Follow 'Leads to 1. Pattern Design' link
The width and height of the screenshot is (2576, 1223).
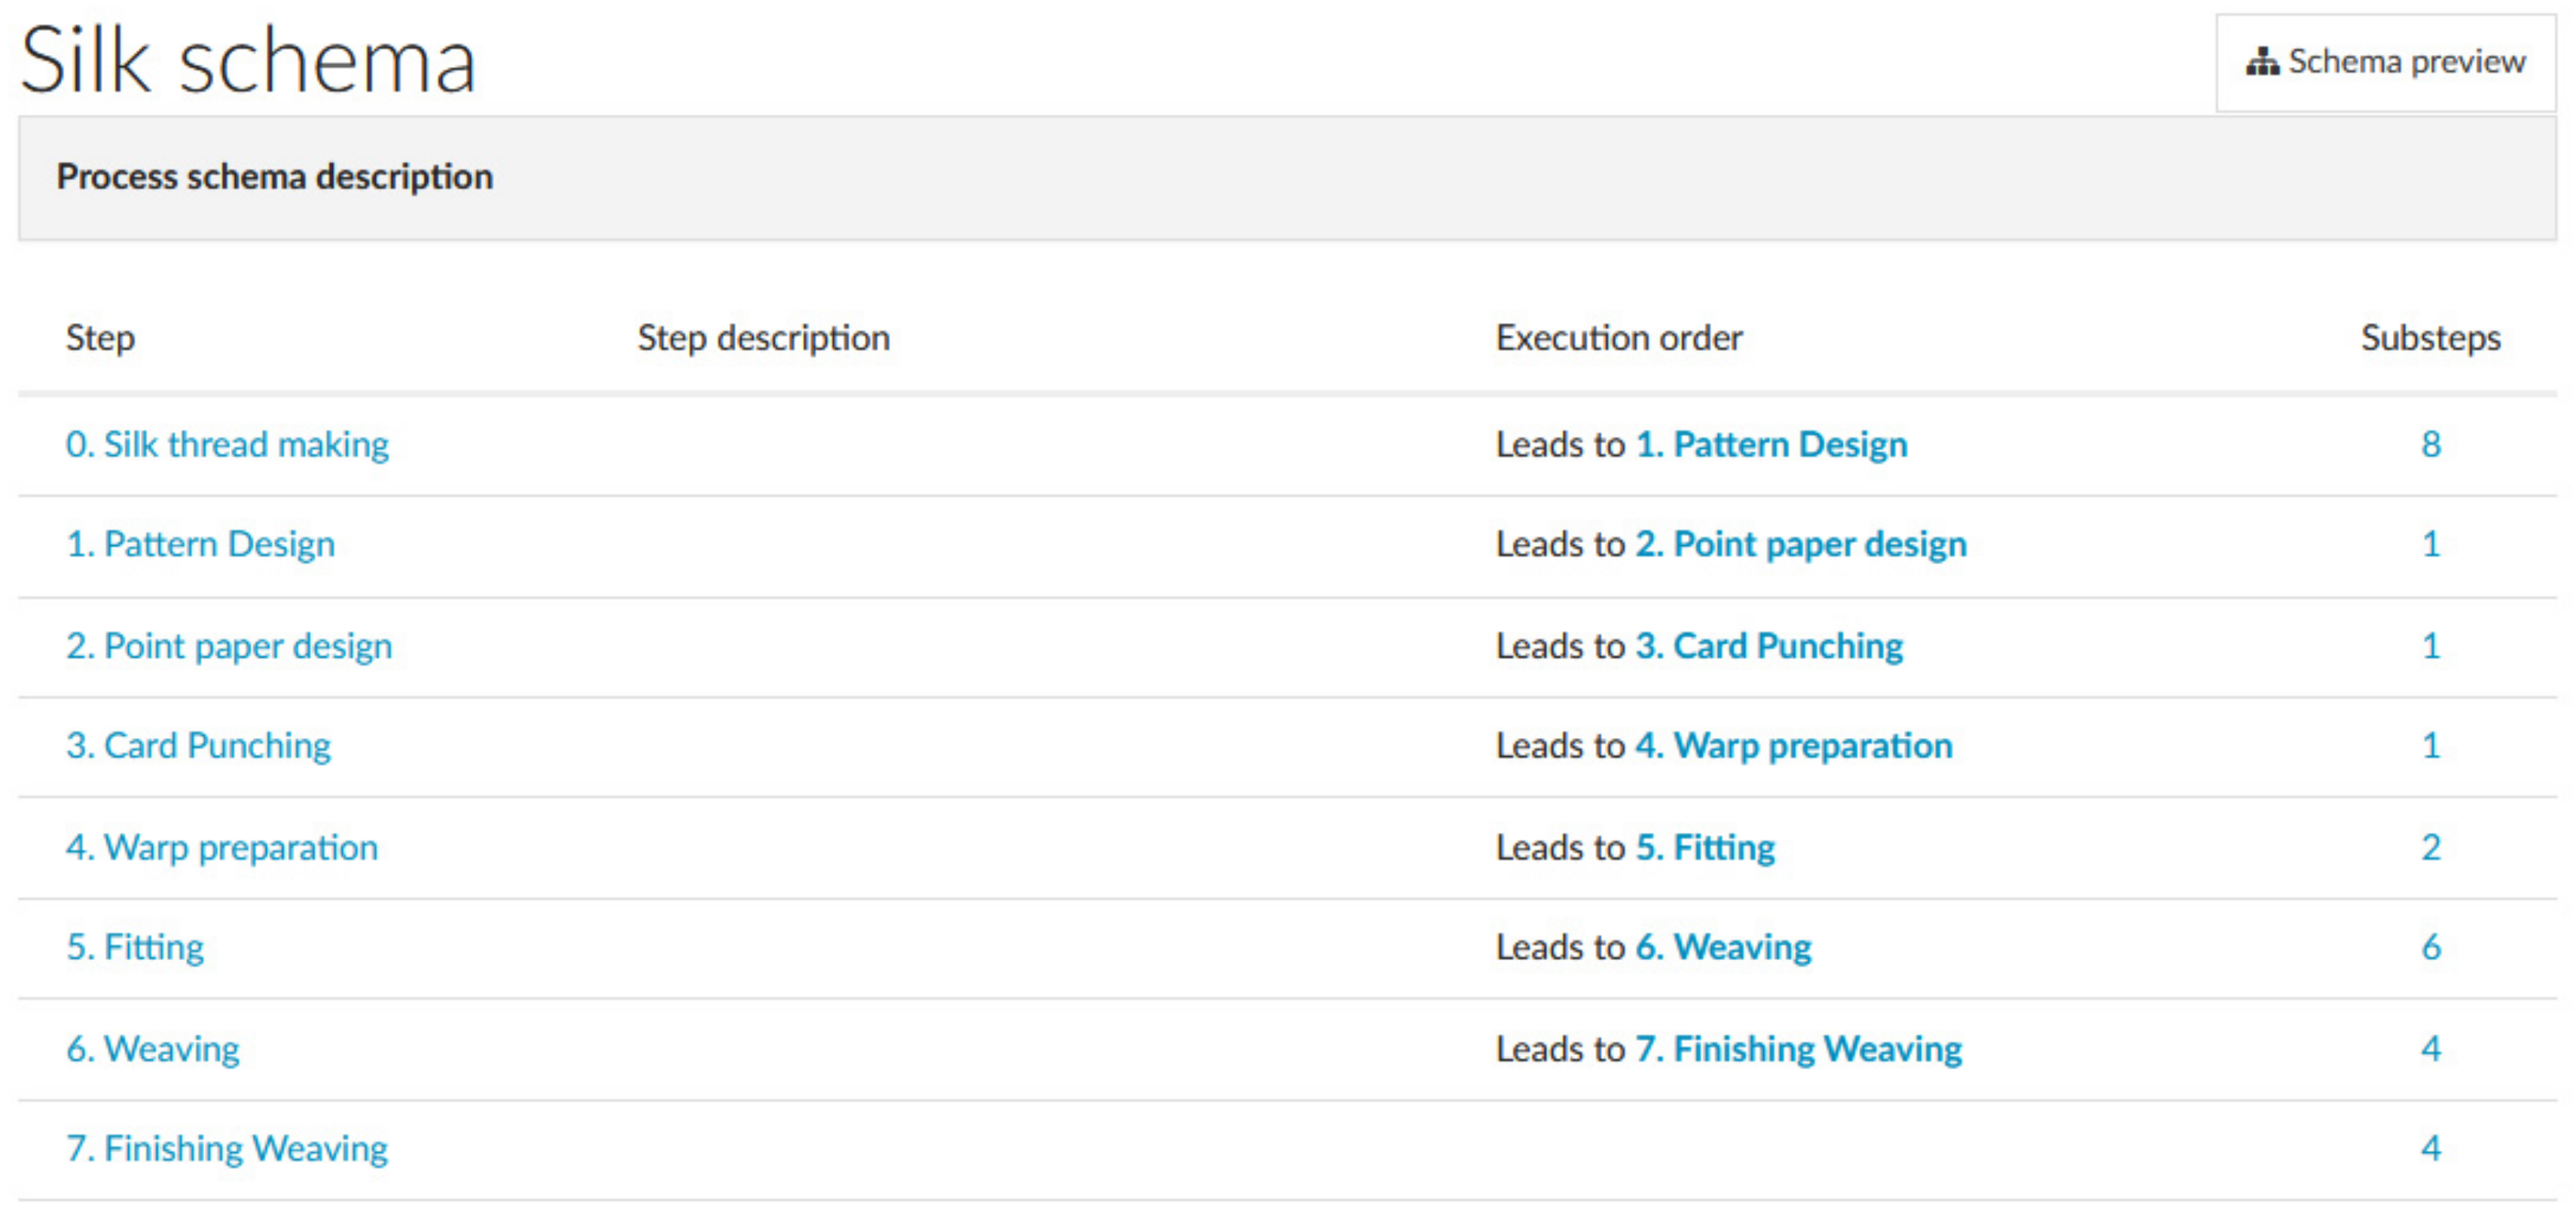(x=1771, y=444)
